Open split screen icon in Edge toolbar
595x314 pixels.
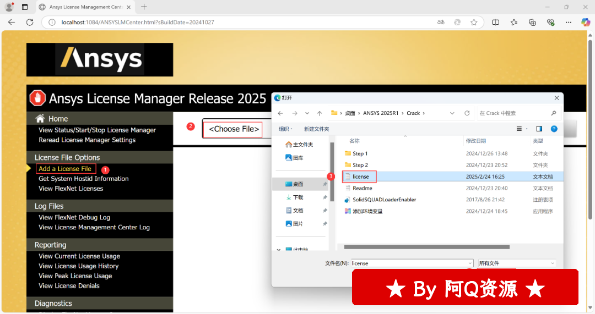496,23
